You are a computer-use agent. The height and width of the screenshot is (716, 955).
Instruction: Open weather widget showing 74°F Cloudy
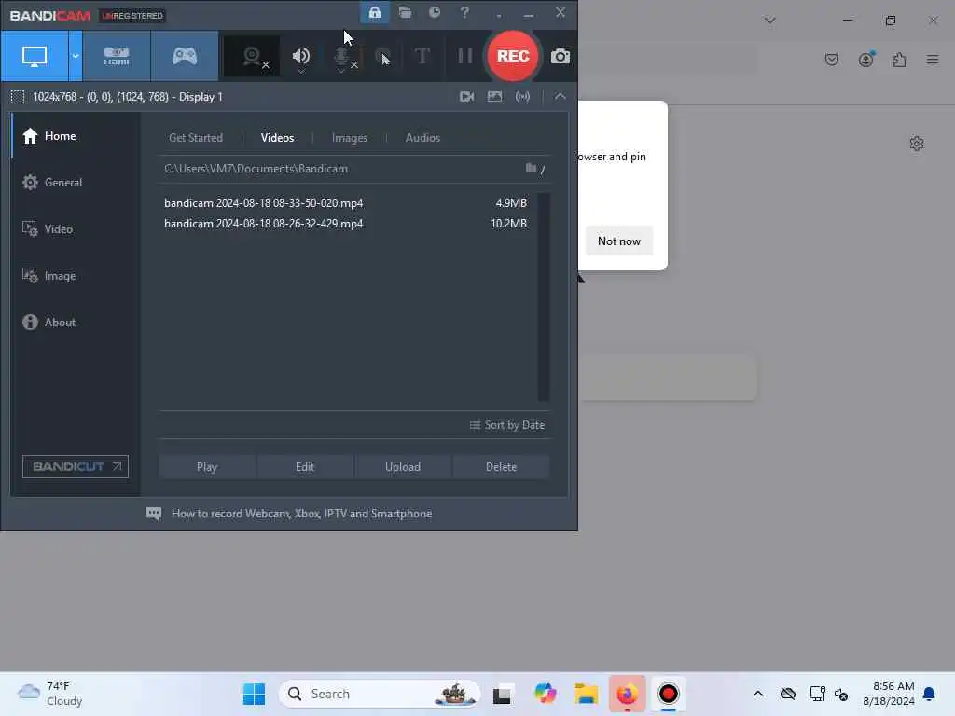click(x=50, y=694)
